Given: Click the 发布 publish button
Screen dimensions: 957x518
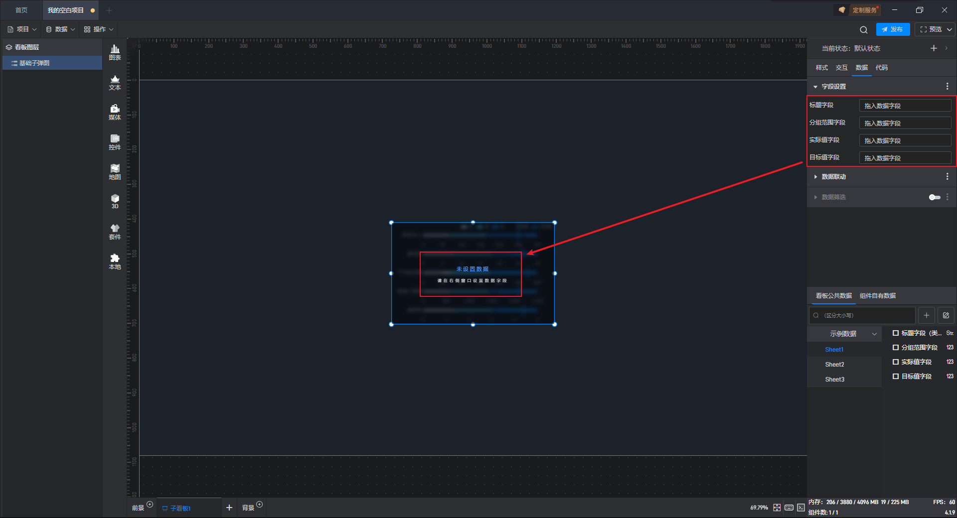Looking at the screenshot, I should tap(893, 29).
